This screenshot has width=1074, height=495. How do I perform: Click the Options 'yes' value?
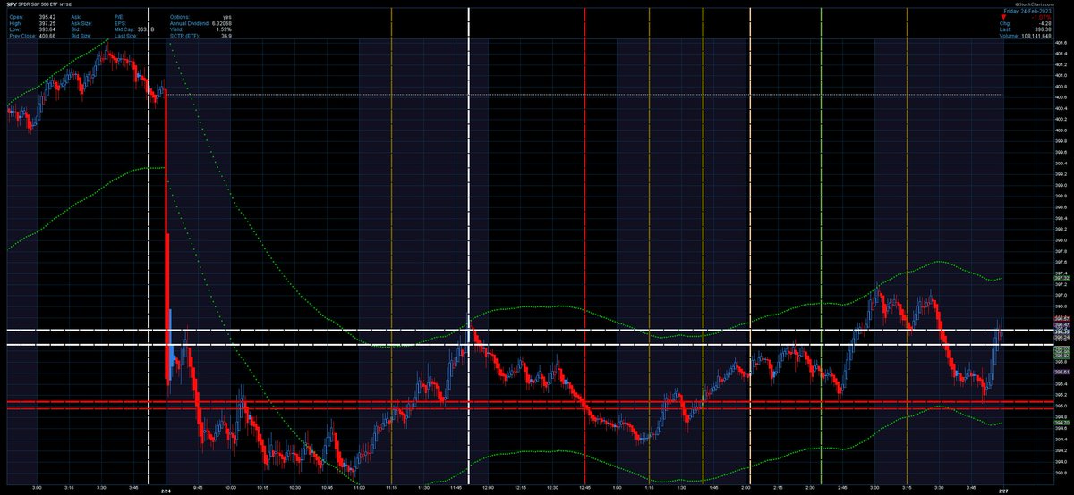coord(226,17)
